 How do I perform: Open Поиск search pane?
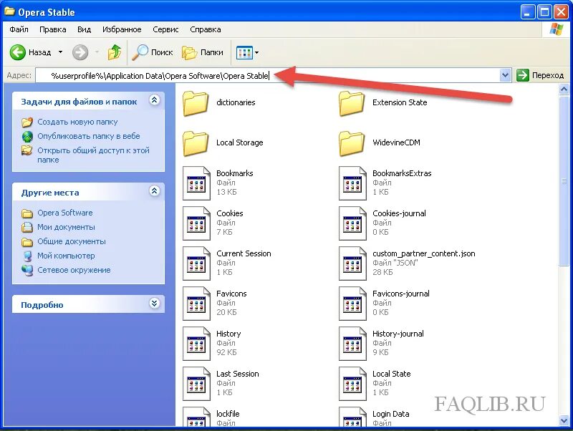coord(153,52)
